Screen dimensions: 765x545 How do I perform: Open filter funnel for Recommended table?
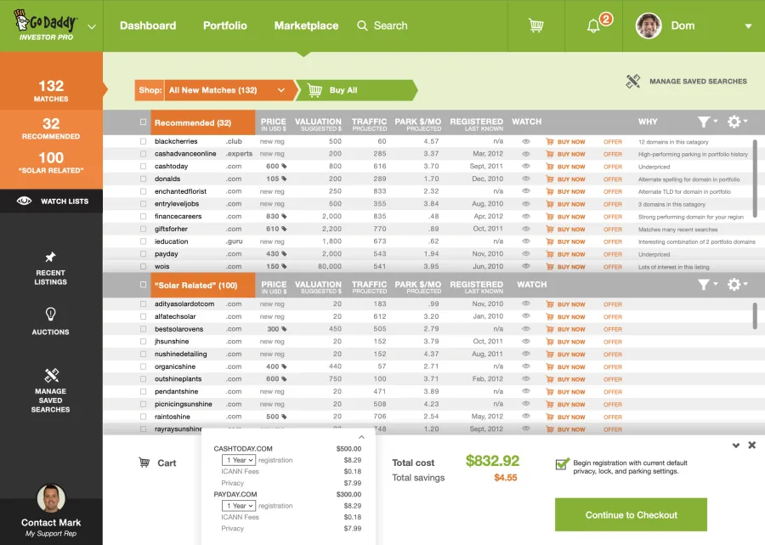click(703, 122)
